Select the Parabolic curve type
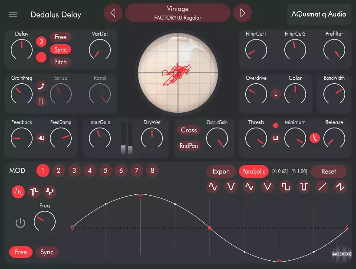This screenshot has width=356, height=269. tap(254, 171)
